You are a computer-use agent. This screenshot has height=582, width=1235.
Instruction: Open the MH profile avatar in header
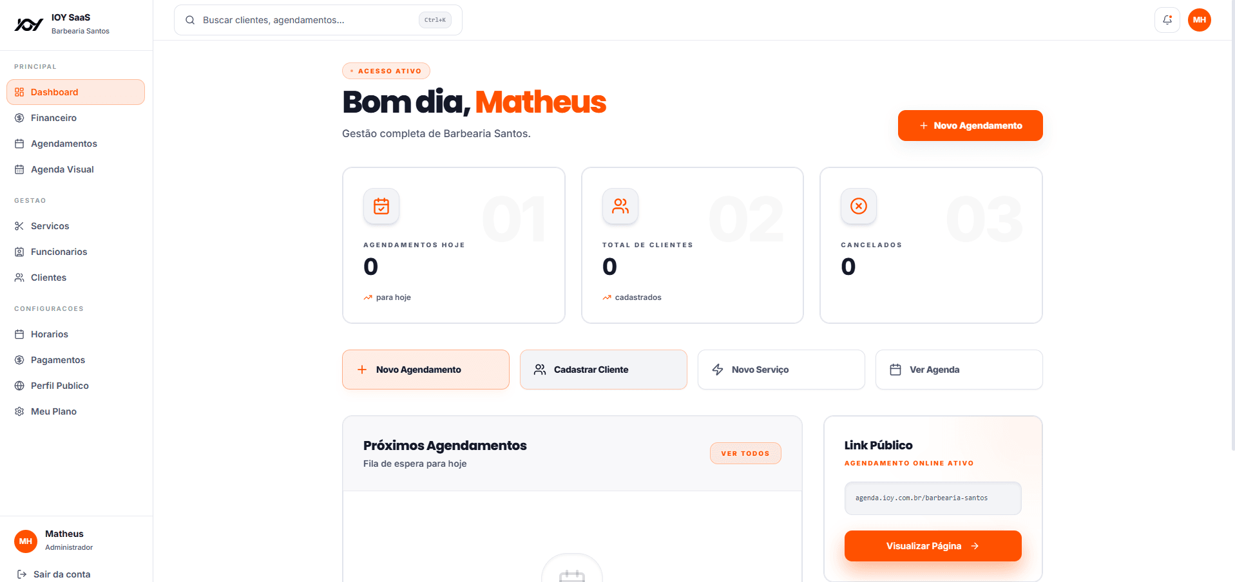coord(1199,20)
